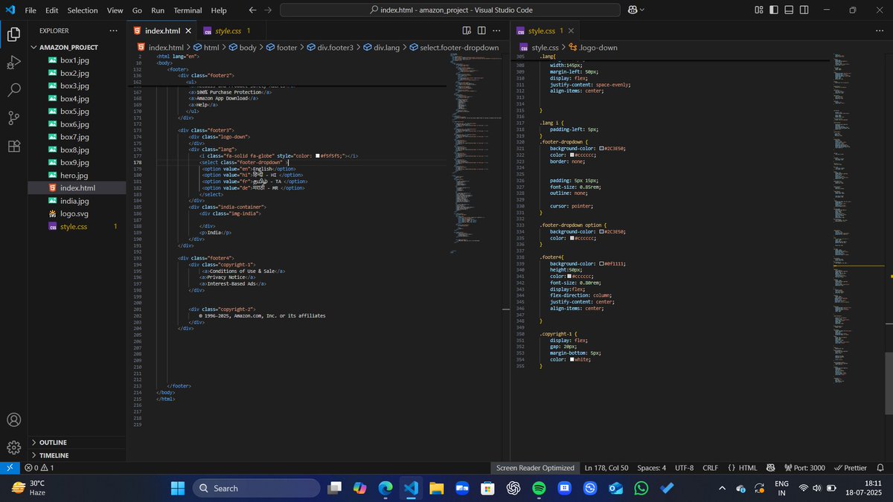
Task: Open hero.jpg in the Explorer
Action: 74,175
